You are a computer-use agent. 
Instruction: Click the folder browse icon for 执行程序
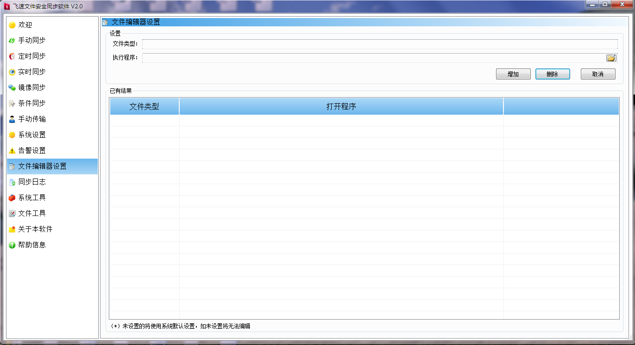pos(611,58)
